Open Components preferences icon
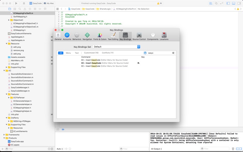 click(153, 36)
